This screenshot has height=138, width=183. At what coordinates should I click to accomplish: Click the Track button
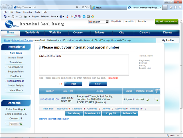coord(73,84)
